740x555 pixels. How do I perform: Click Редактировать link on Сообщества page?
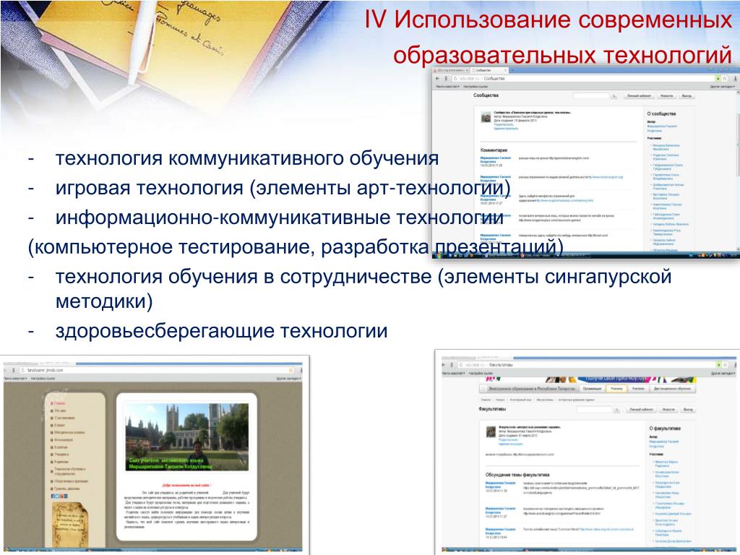pyautogui.click(x=504, y=124)
